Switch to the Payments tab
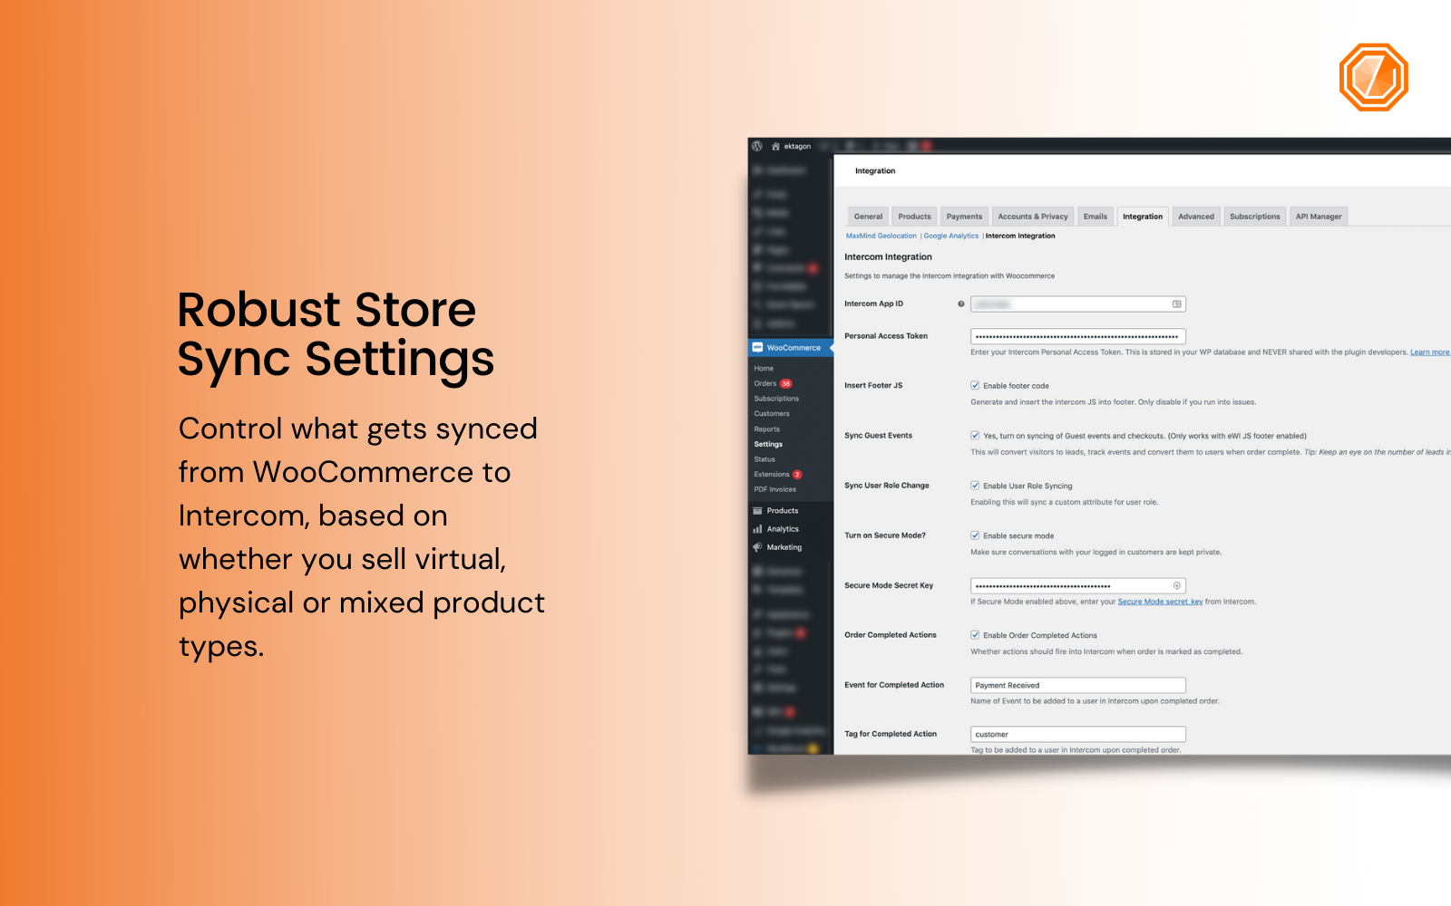 click(964, 216)
